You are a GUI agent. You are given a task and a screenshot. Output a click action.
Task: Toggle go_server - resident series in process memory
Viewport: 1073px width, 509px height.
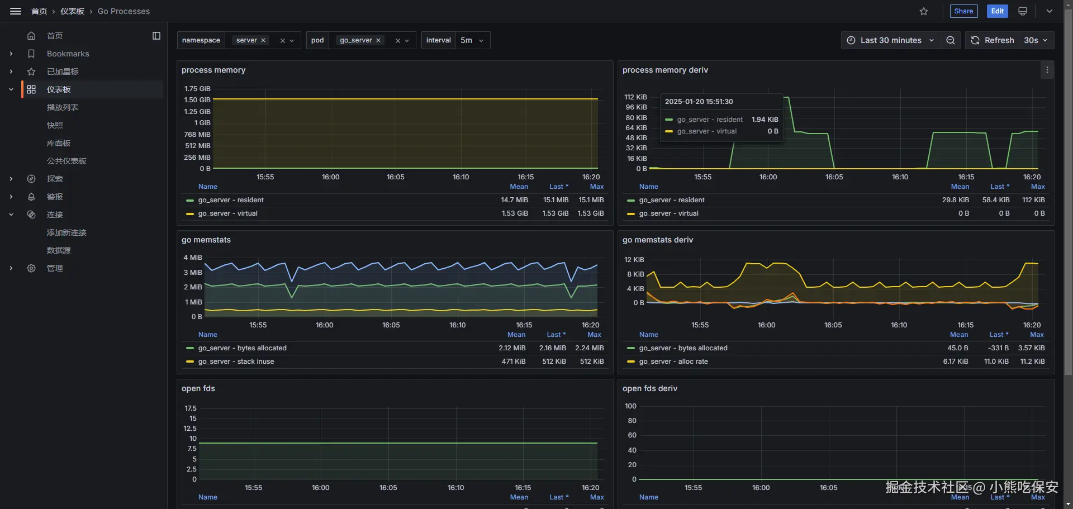coord(230,200)
